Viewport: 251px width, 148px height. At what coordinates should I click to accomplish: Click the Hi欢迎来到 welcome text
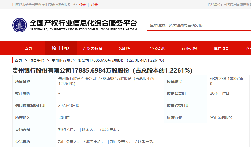coord(45,5)
